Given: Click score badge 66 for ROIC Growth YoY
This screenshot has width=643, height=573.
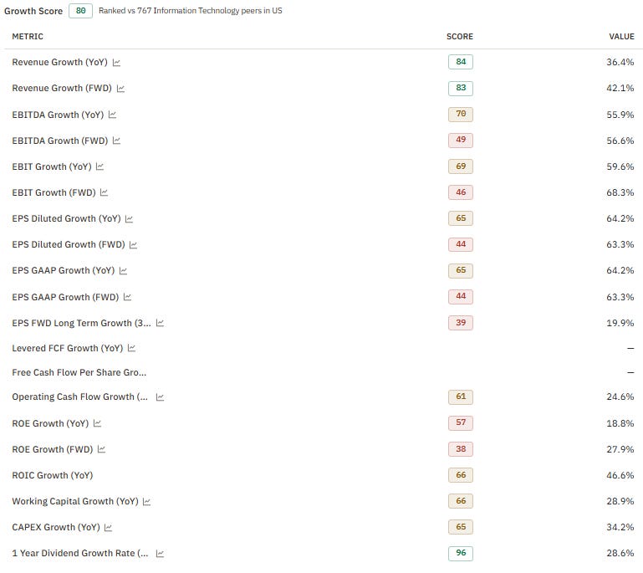Looking at the screenshot, I should pos(461,475).
